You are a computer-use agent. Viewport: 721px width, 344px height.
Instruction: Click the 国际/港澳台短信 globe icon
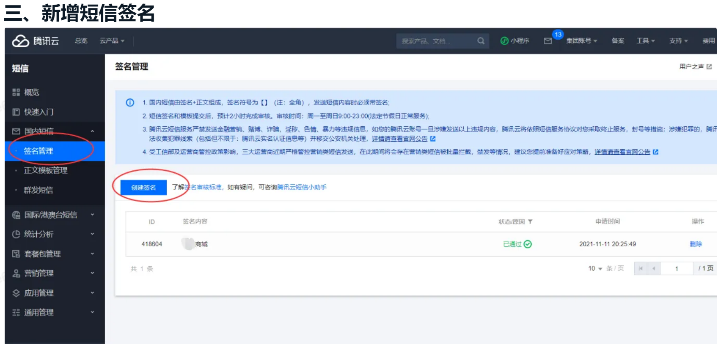(16, 215)
